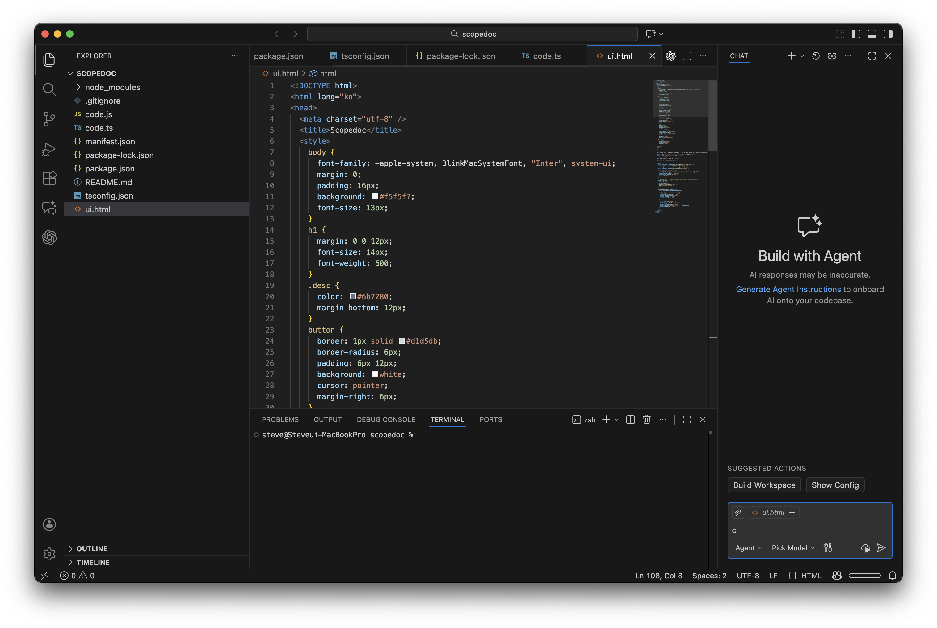Toggle the primary side bar visibility
Image resolution: width=937 pixels, height=628 pixels.
coord(855,34)
